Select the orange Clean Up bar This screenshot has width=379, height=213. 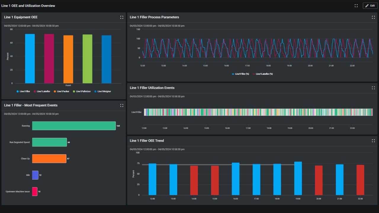click(x=49, y=159)
